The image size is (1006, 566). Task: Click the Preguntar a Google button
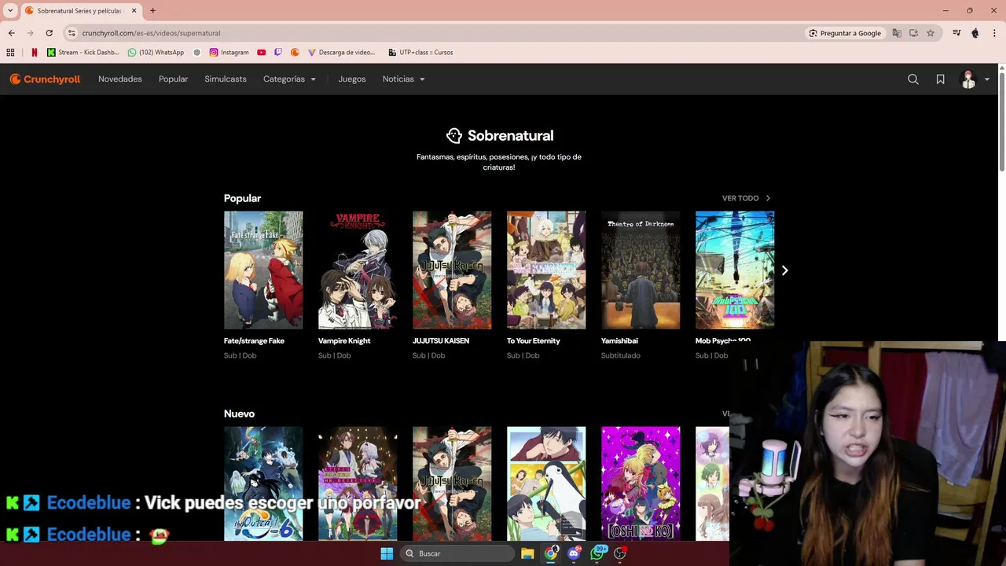845,33
